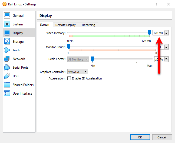Open Shared Folders settings

(19, 85)
